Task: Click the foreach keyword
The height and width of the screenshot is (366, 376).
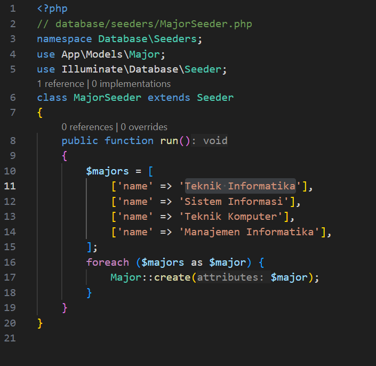Action: pyautogui.click(x=108, y=262)
